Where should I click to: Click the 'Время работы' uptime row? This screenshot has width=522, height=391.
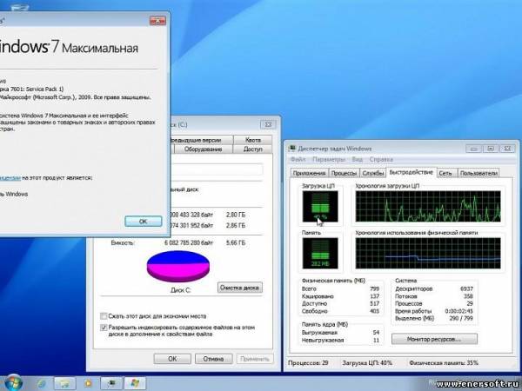pos(434,311)
